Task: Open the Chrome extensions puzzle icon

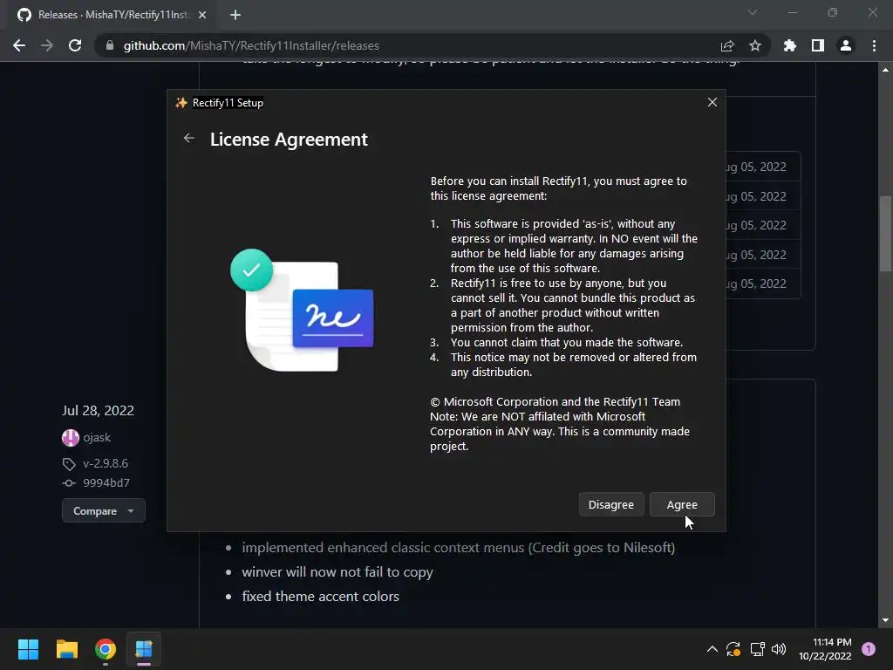Action: (789, 45)
